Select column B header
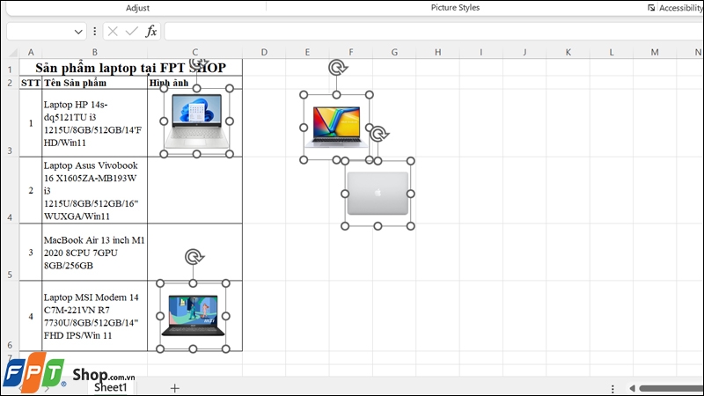 tap(95, 52)
